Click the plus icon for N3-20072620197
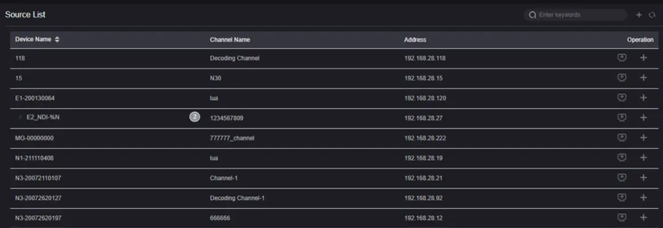Screen dimensions: 663x228 (x=644, y=217)
